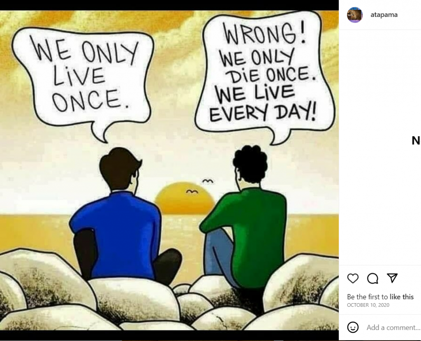Click the bold letter N in comments area

(416, 141)
